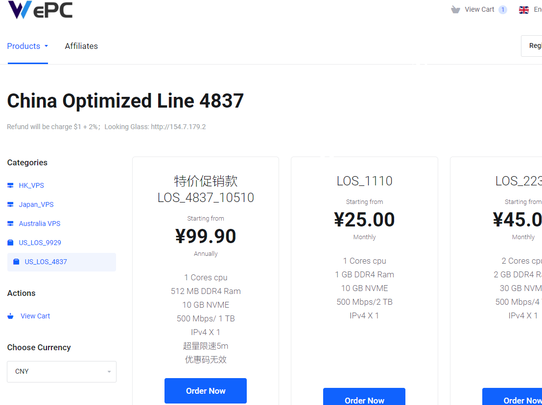
Task: Click the shopping cart icon in the header
Action: (x=456, y=9)
